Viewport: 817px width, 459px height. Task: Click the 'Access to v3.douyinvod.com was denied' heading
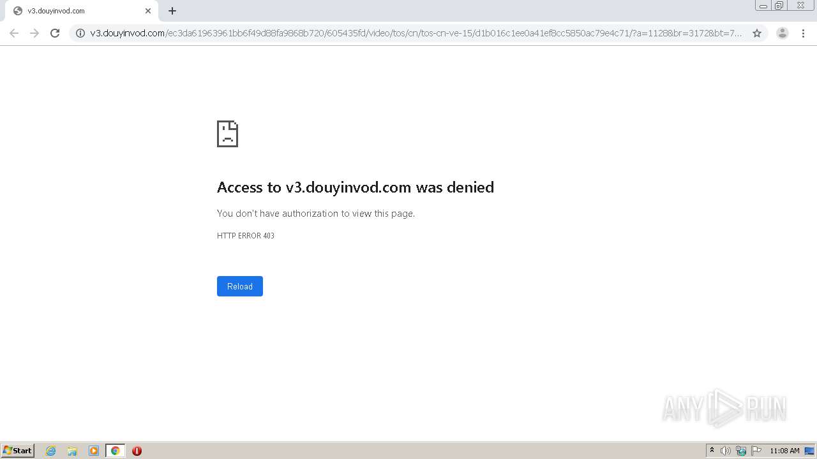pyautogui.click(x=356, y=187)
